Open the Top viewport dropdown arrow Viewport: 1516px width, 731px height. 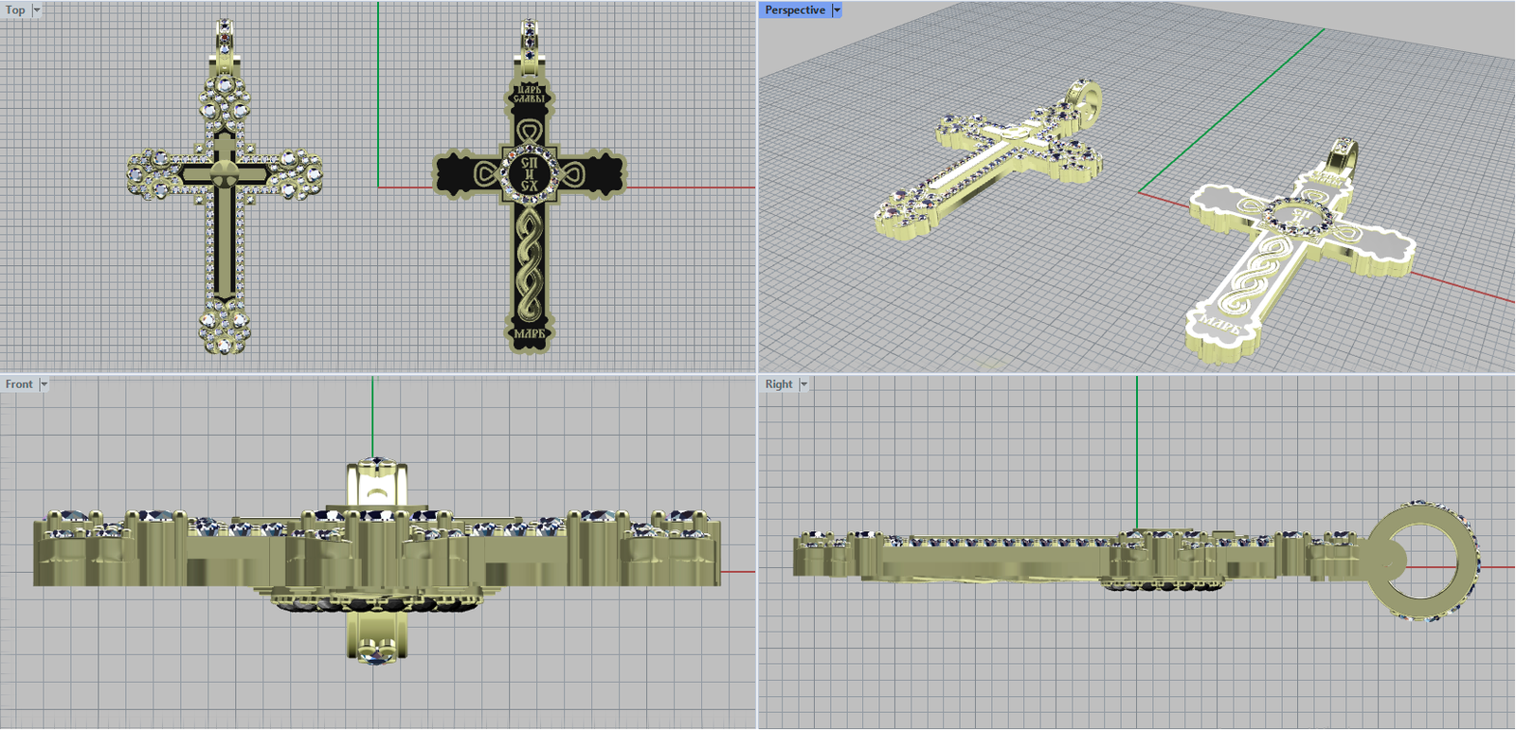click(37, 10)
